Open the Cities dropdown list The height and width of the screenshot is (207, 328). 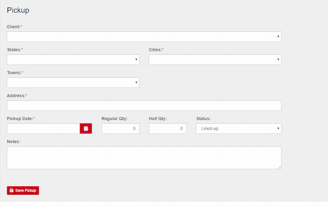coord(215,59)
